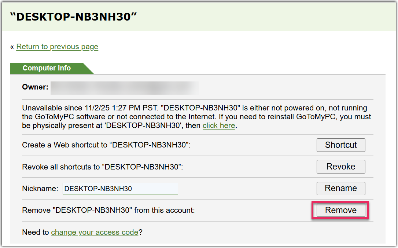Click the blurred owner name

pos(125,88)
